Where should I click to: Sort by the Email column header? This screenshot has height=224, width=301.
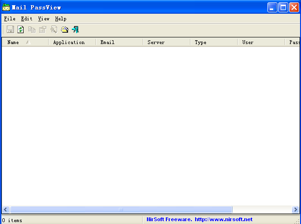pos(120,42)
